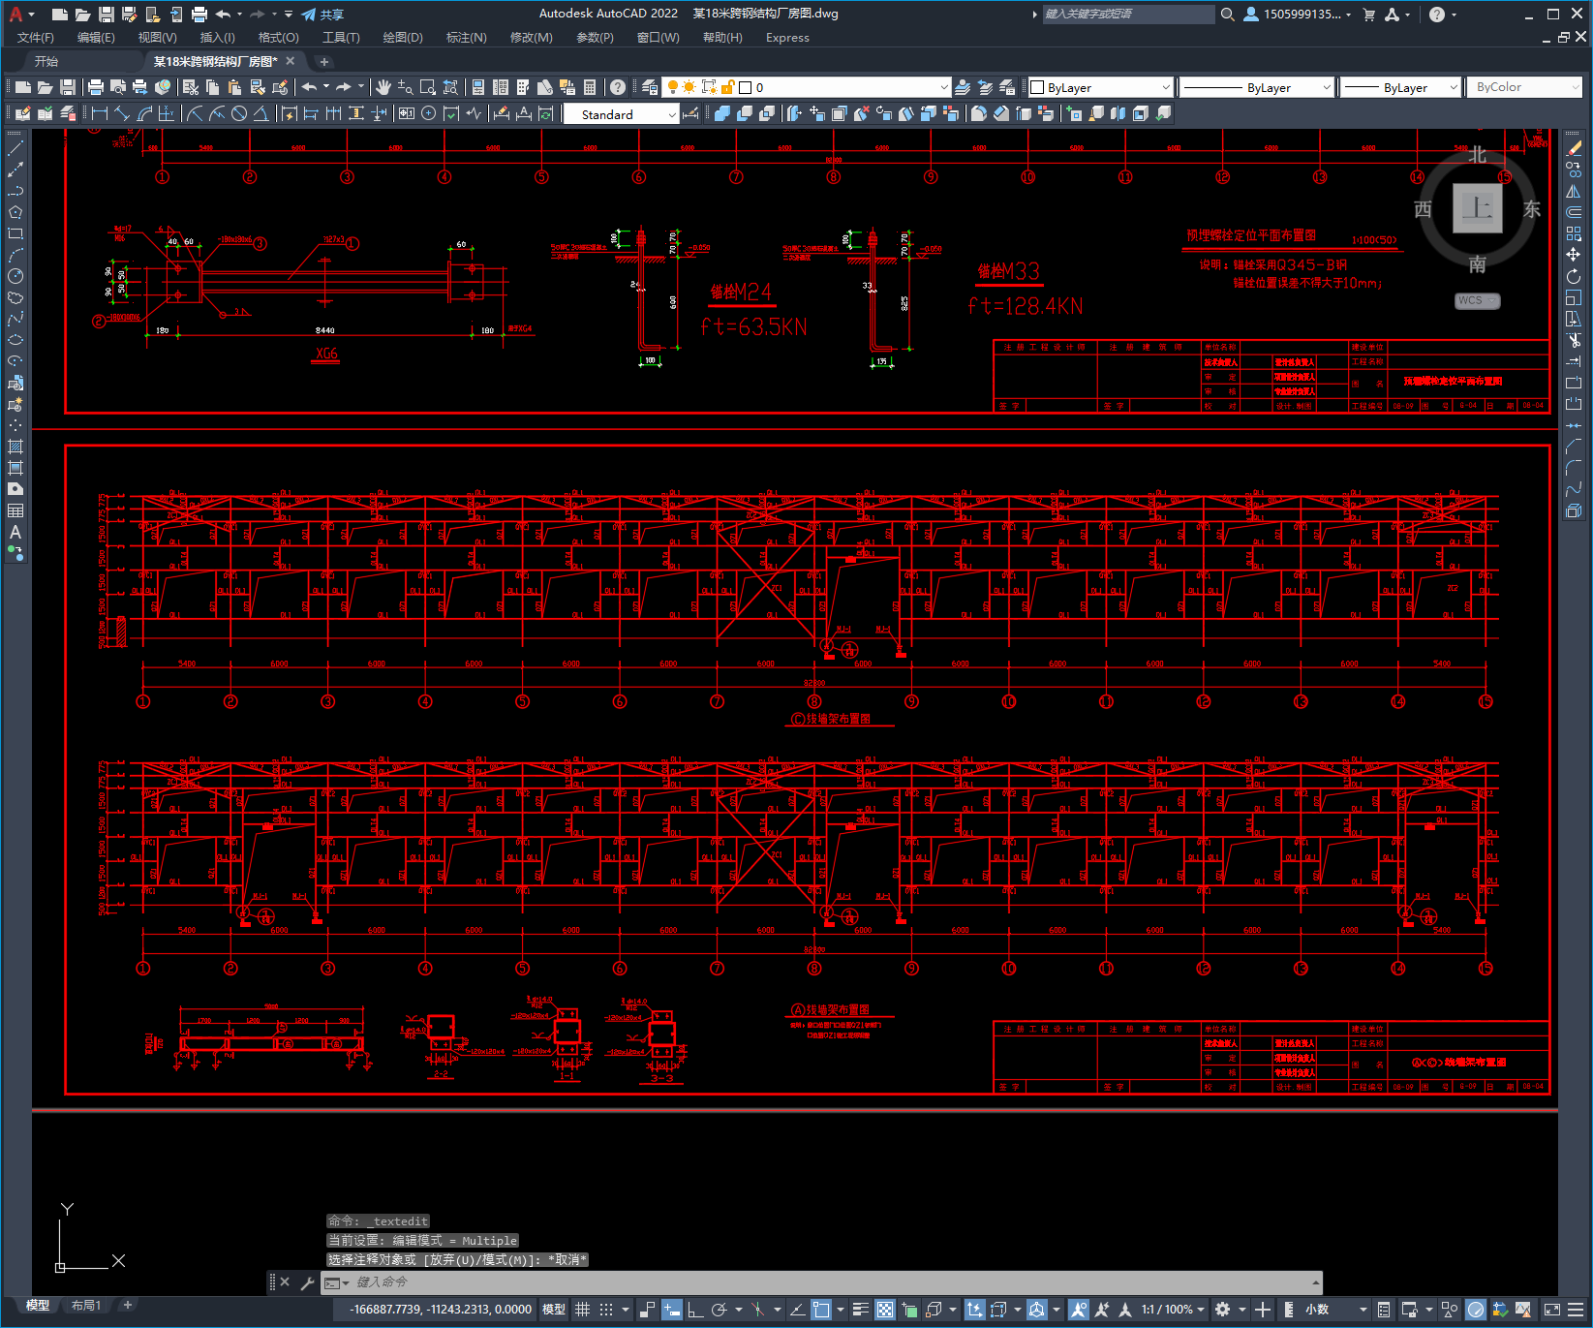The height and width of the screenshot is (1328, 1593).
Task: Toggle ortho mode in status bar
Action: 695,1310
